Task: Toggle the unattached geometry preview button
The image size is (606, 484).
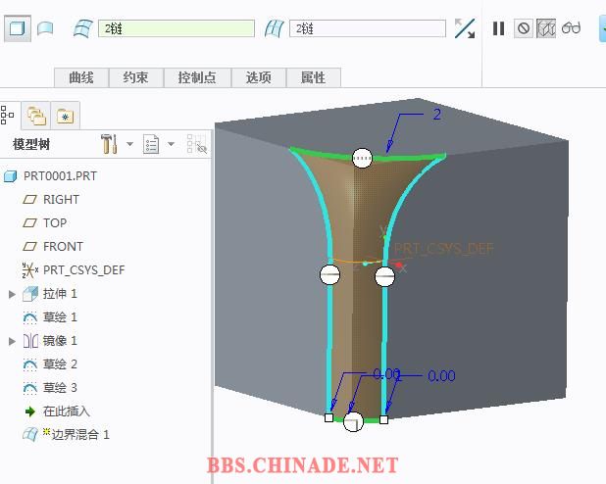Action: click(x=546, y=28)
